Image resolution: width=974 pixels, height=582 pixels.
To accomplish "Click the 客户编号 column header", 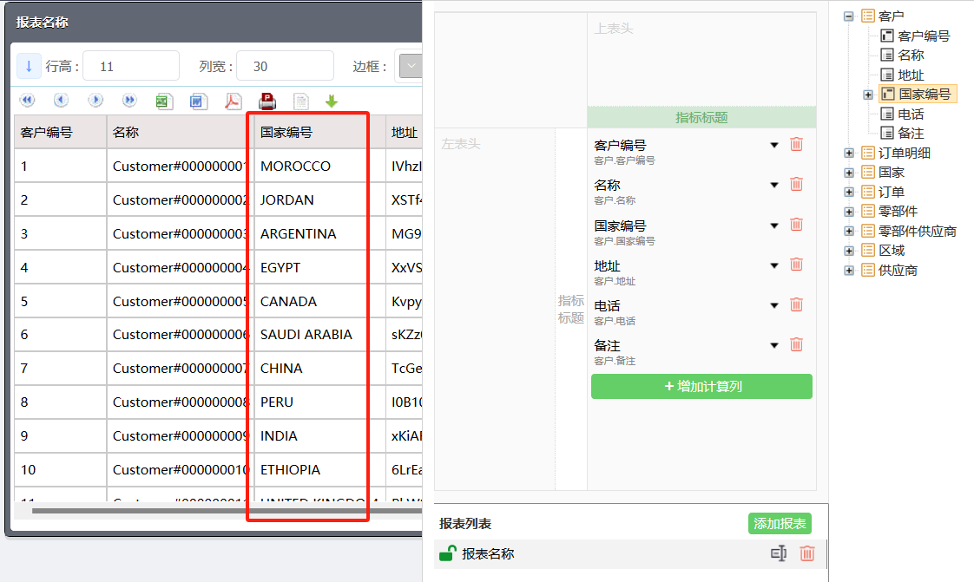I will [60, 132].
